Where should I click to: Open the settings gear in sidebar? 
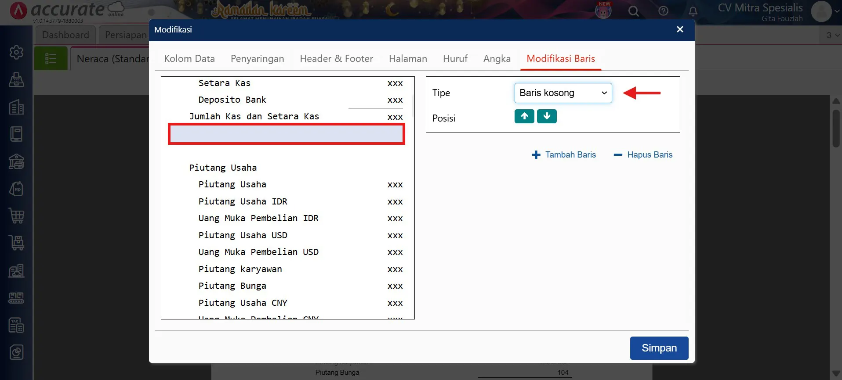pyautogui.click(x=16, y=52)
